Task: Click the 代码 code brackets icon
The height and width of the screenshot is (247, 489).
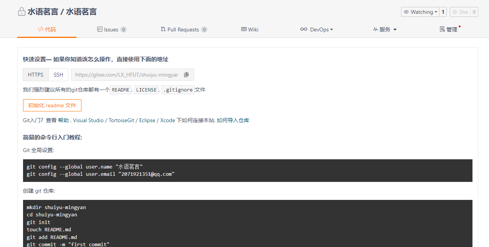Action: click(x=40, y=29)
